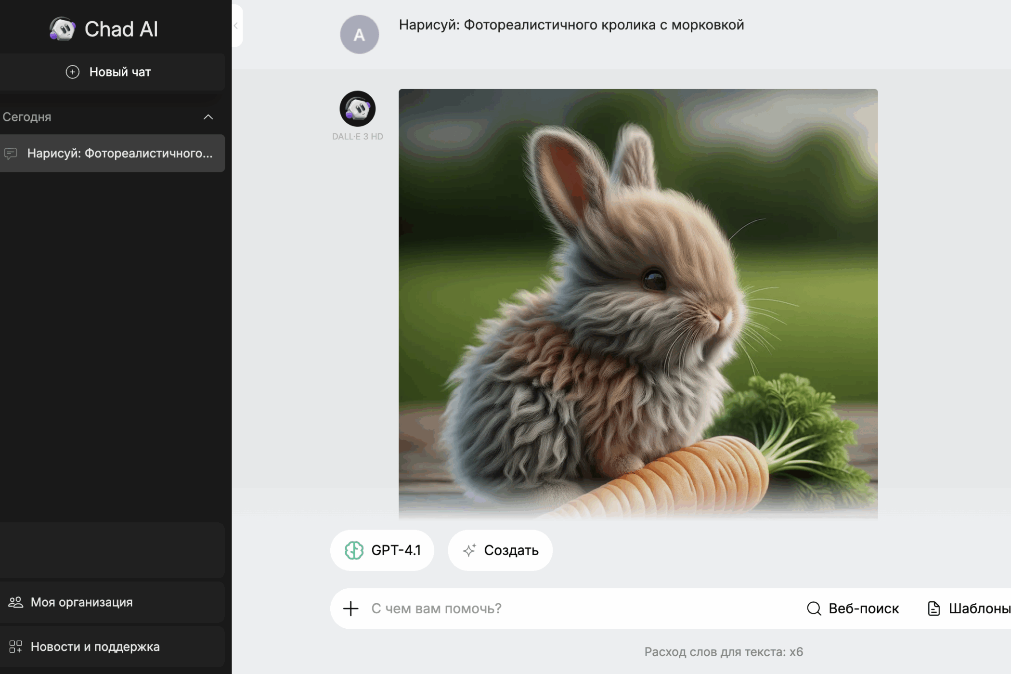
Task: Click the plus attachment icon in the input box
Action: (x=351, y=609)
